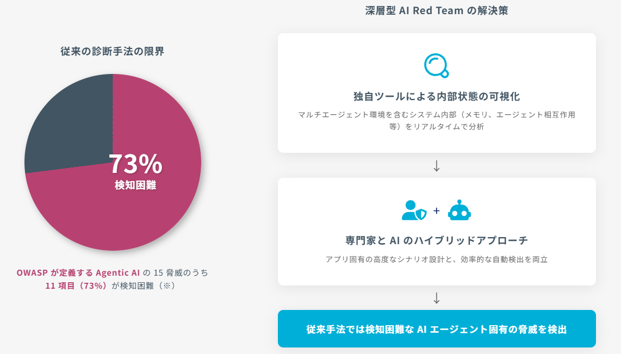Click the pink text OWASP が定義する Agentic AI
This screenshot has width=621, height=354.
coord(78,272)
